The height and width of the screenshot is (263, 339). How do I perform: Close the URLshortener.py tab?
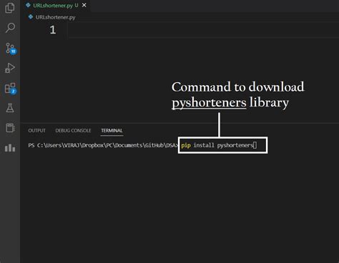point(84,5)
